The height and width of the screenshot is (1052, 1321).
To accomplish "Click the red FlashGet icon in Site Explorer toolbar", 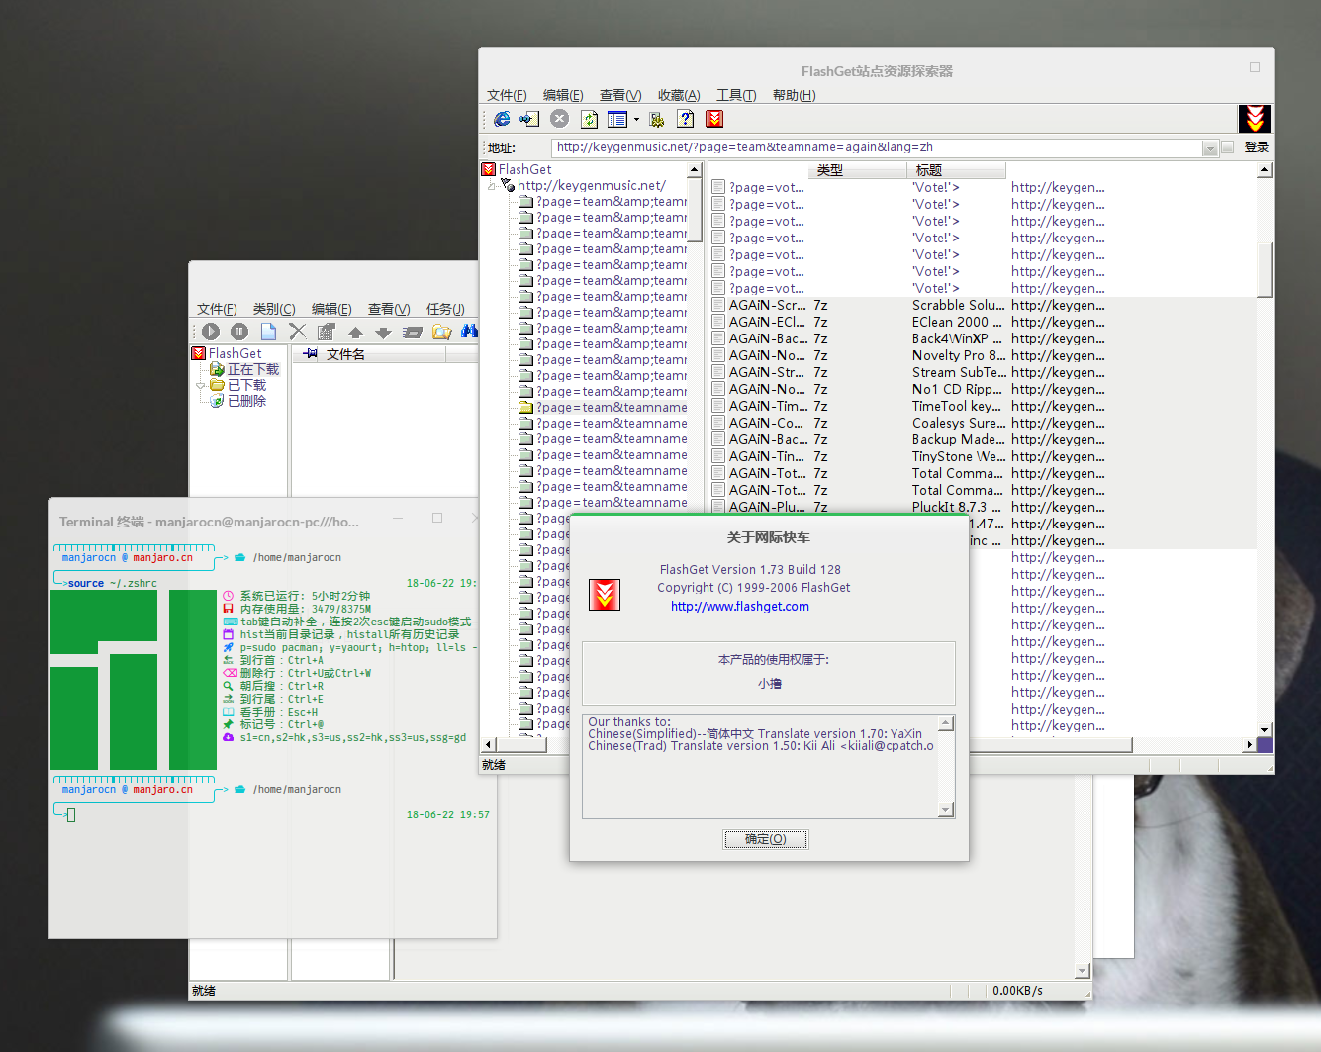I will [714, 119].
